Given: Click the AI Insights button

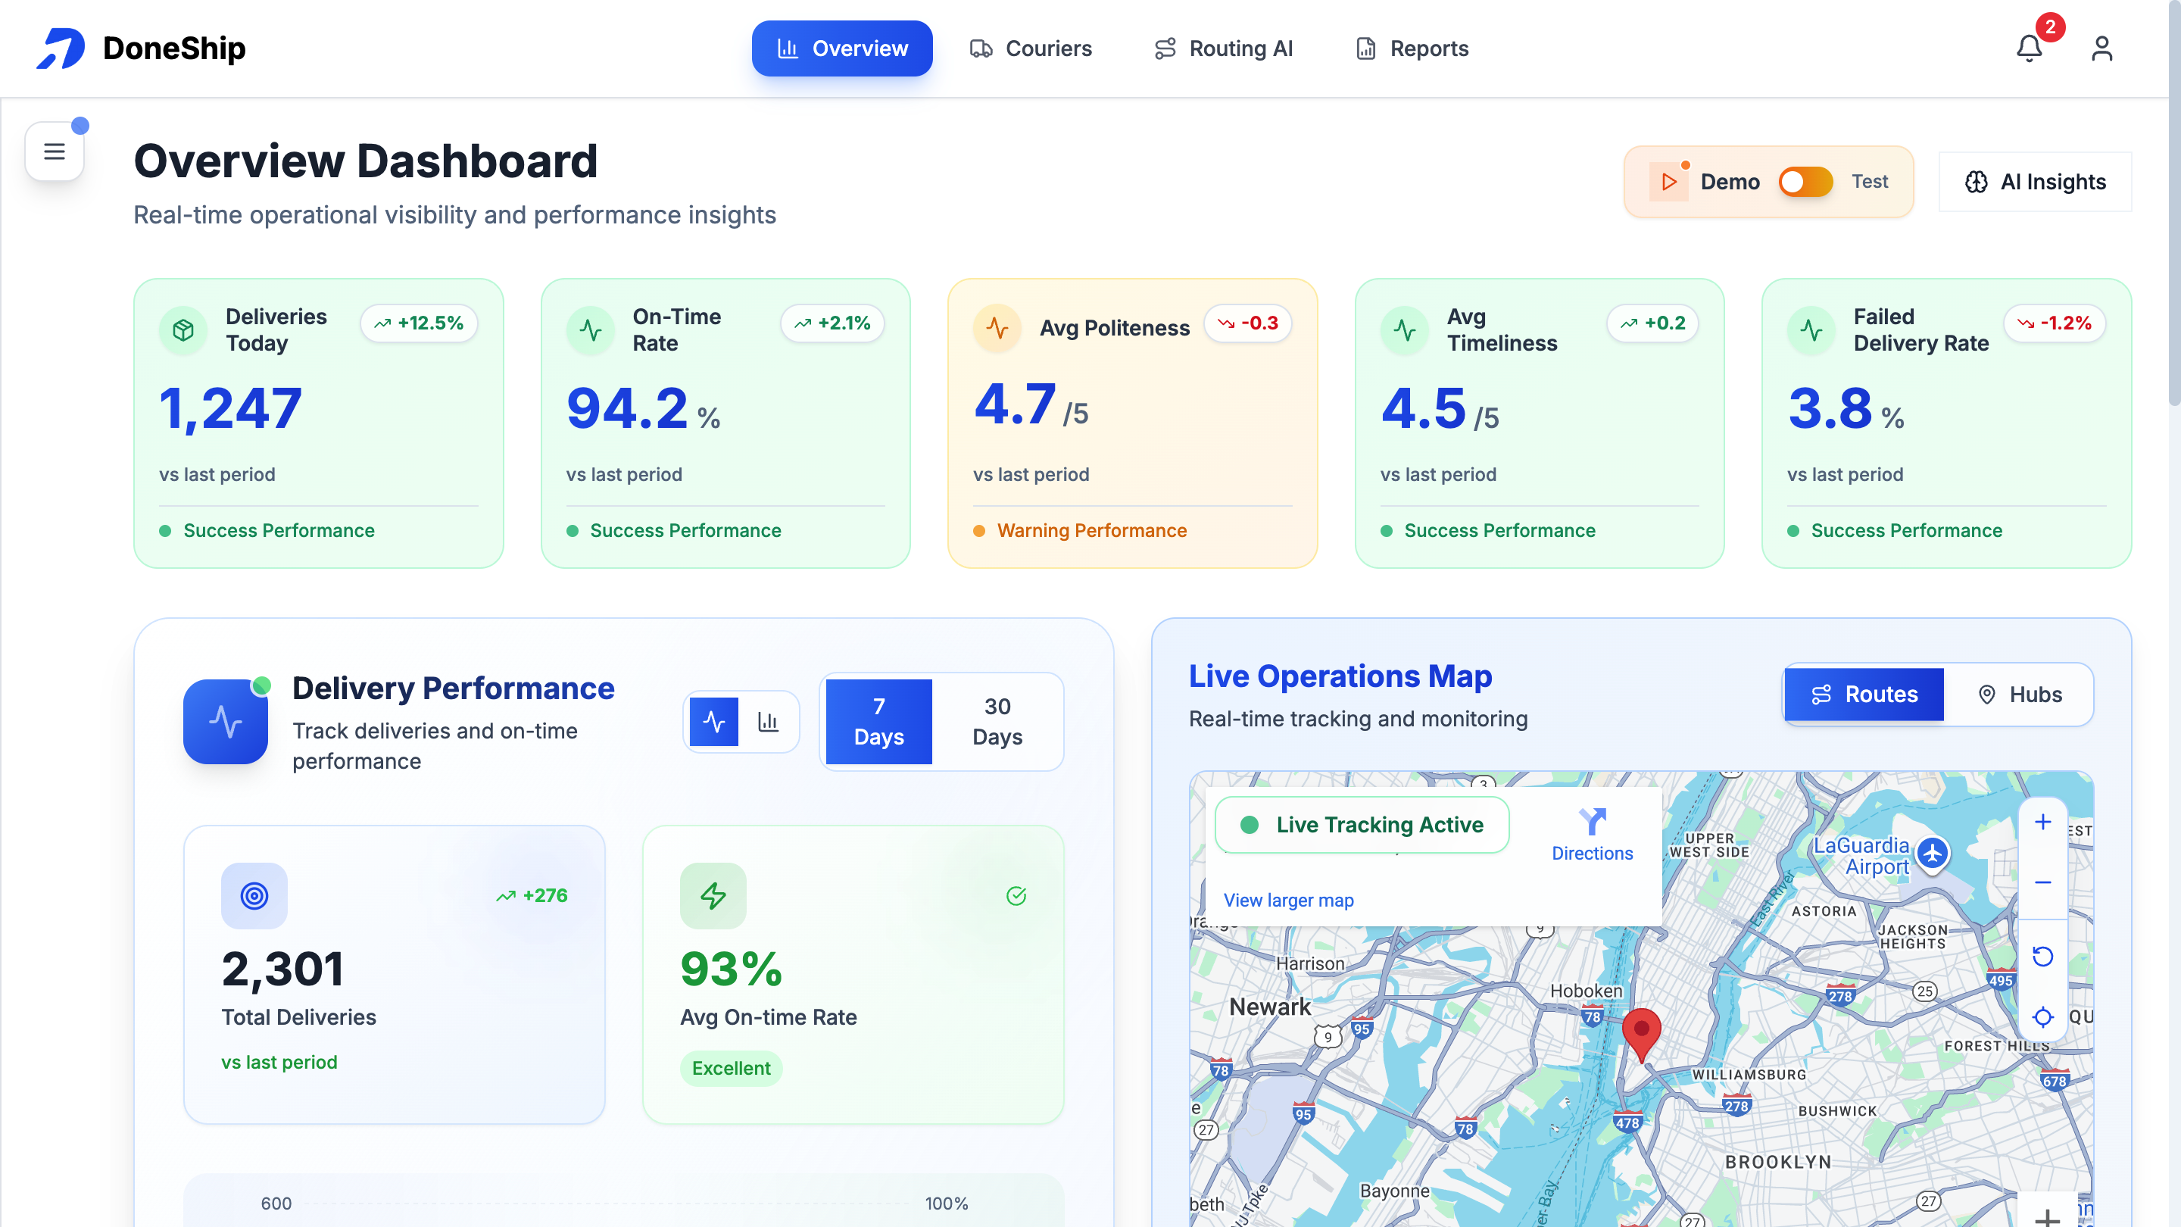Looking at the screenshot, I should (2035, 182).
